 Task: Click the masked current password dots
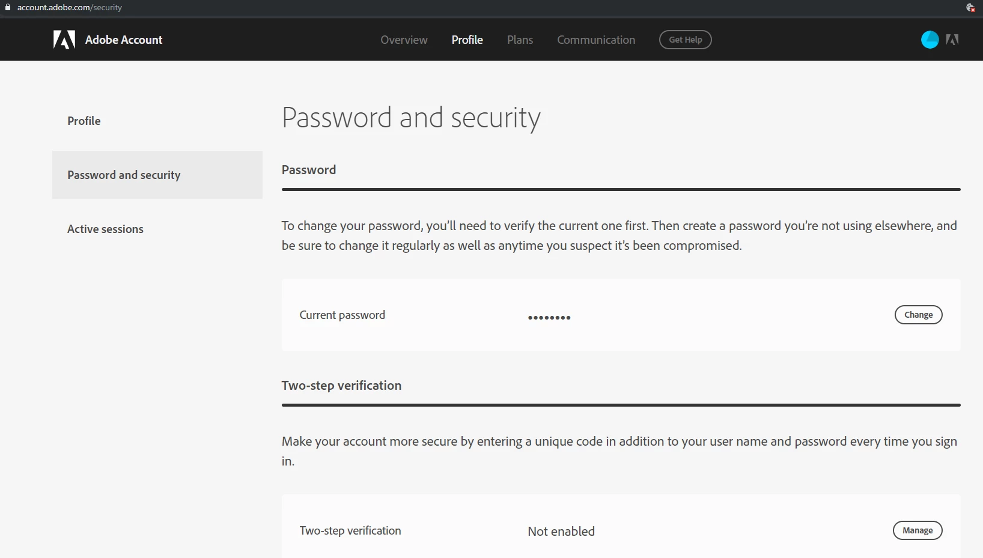coord(549,317)
